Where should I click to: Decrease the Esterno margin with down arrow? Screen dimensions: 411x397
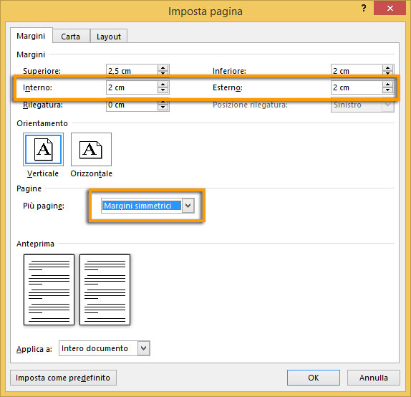tap(387, 90)
